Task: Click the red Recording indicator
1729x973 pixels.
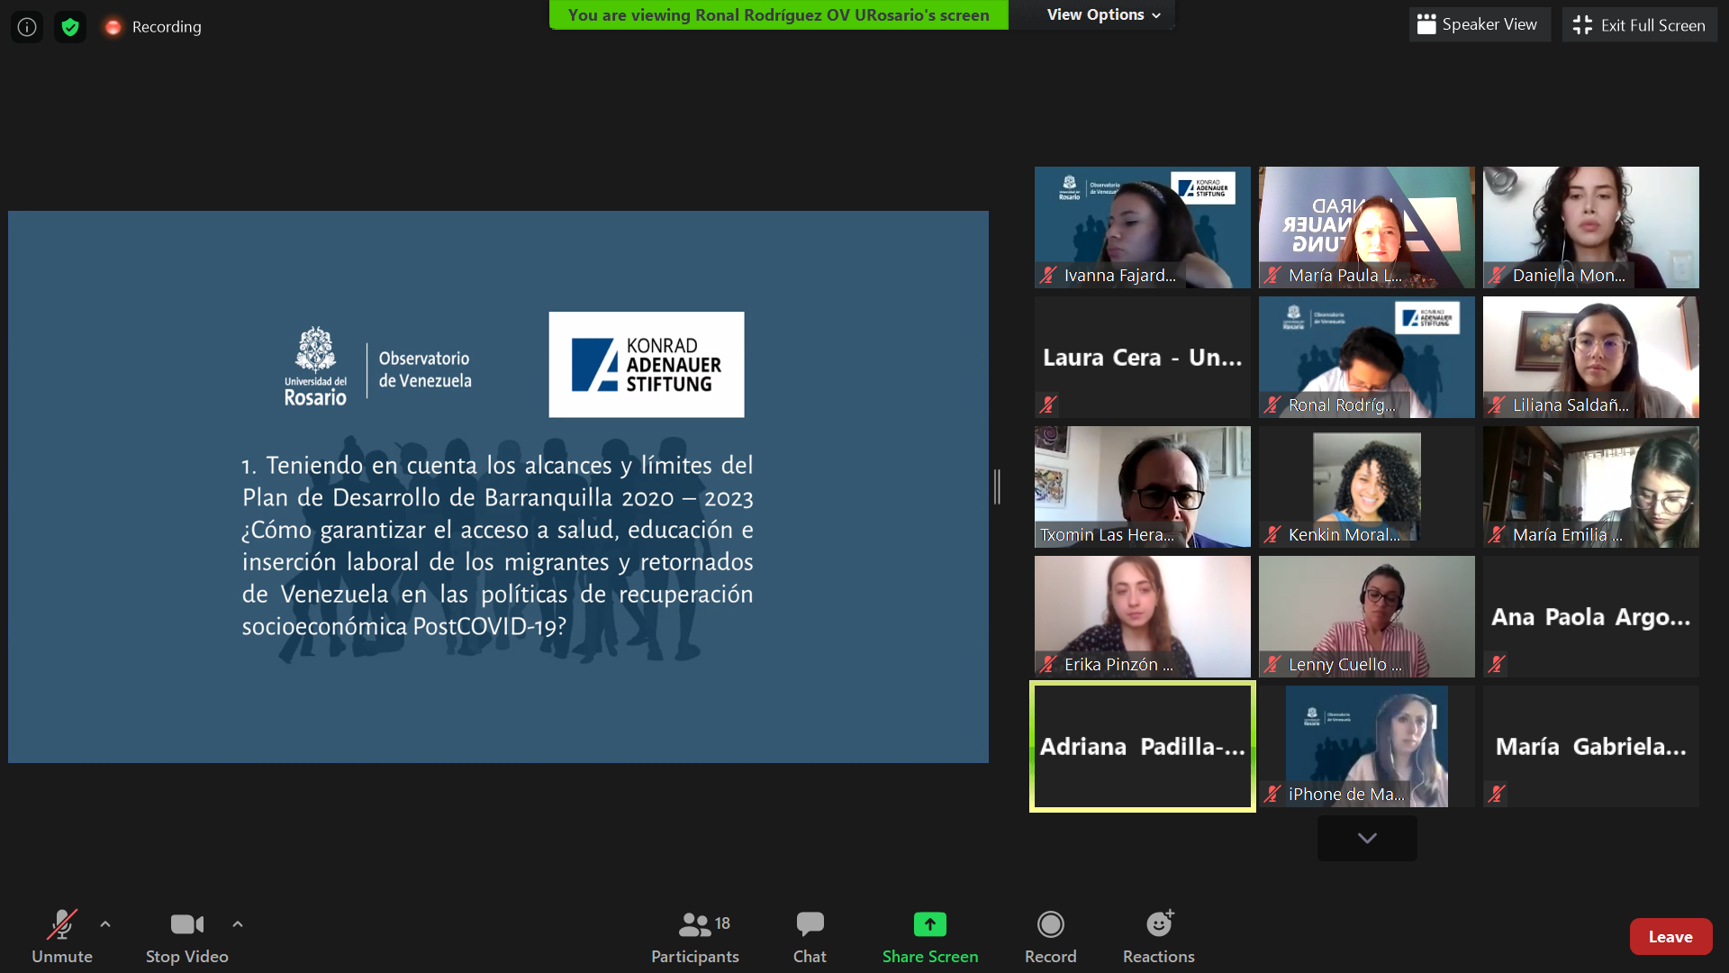Action: [x=113, y=27]
